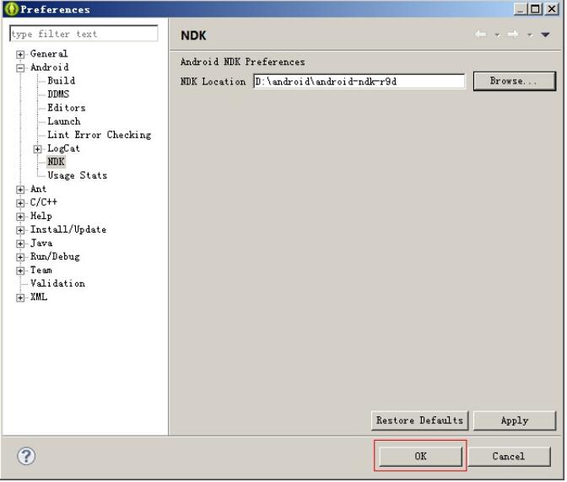Select the Android category label
This screenshot has height=482, width=567.
pos(50,67)
